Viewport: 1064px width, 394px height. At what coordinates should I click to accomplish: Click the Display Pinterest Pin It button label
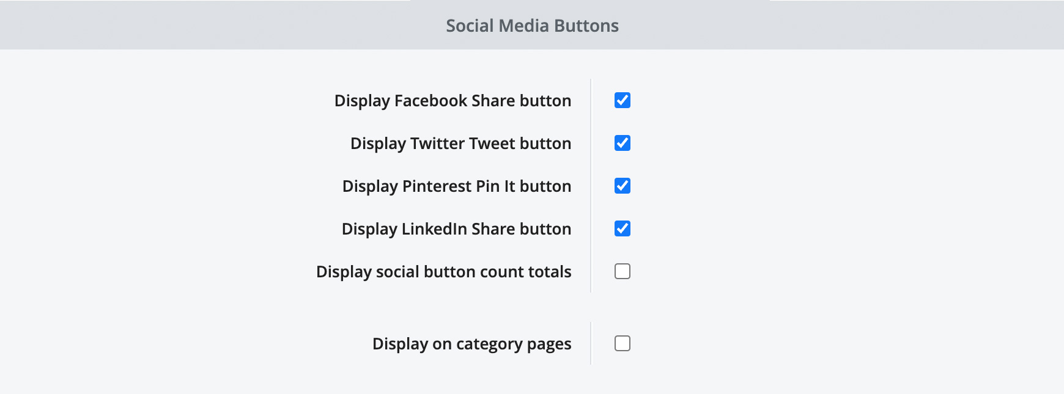pos(456,186)
